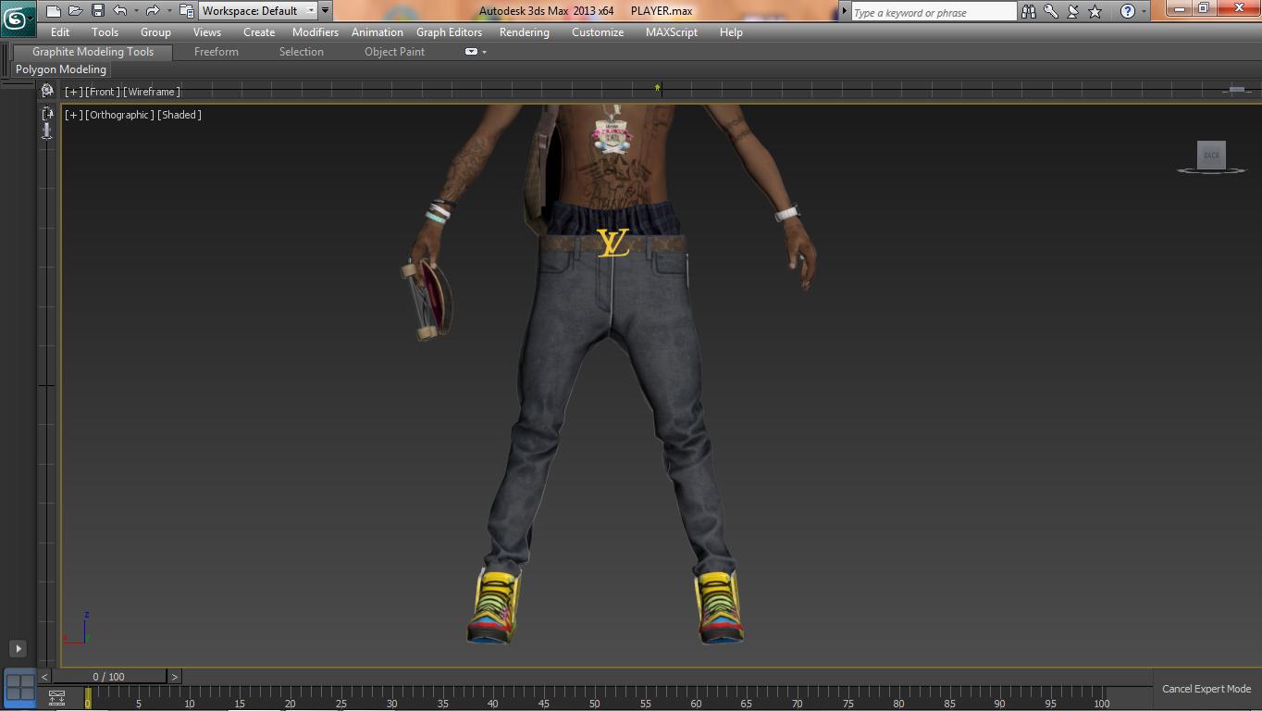Save the scene with the floppy disk icon
The width and height of the screenshot is (1262, 711).
(x=98, y=11)
